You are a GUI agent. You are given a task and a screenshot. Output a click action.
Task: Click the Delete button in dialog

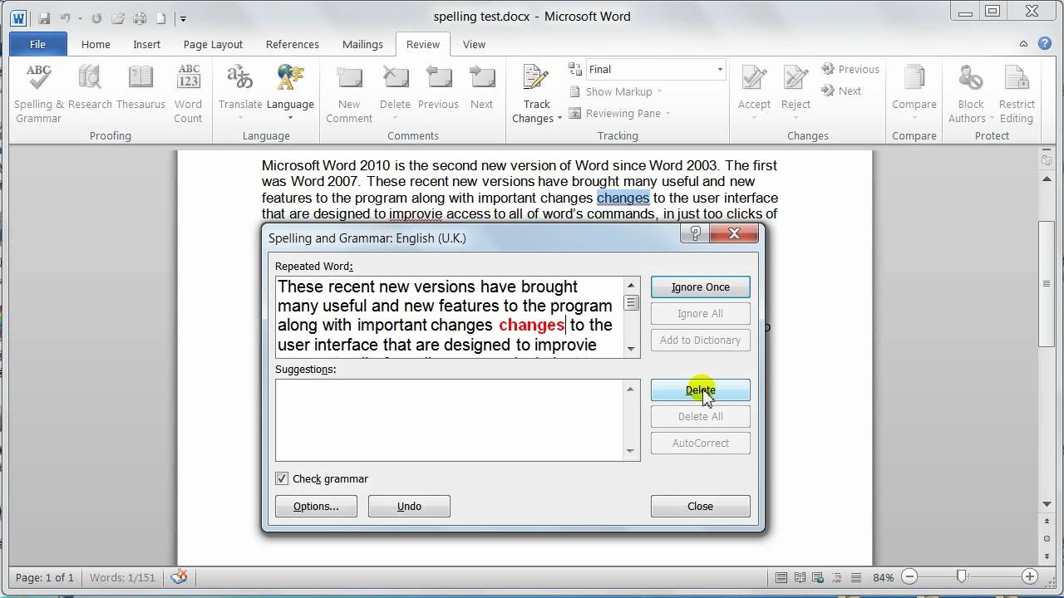pos(701,390)
